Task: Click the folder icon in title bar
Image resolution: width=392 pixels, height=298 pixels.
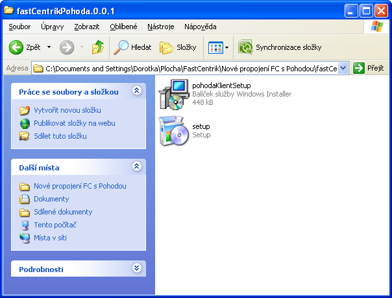Action: tap(8, 11)
